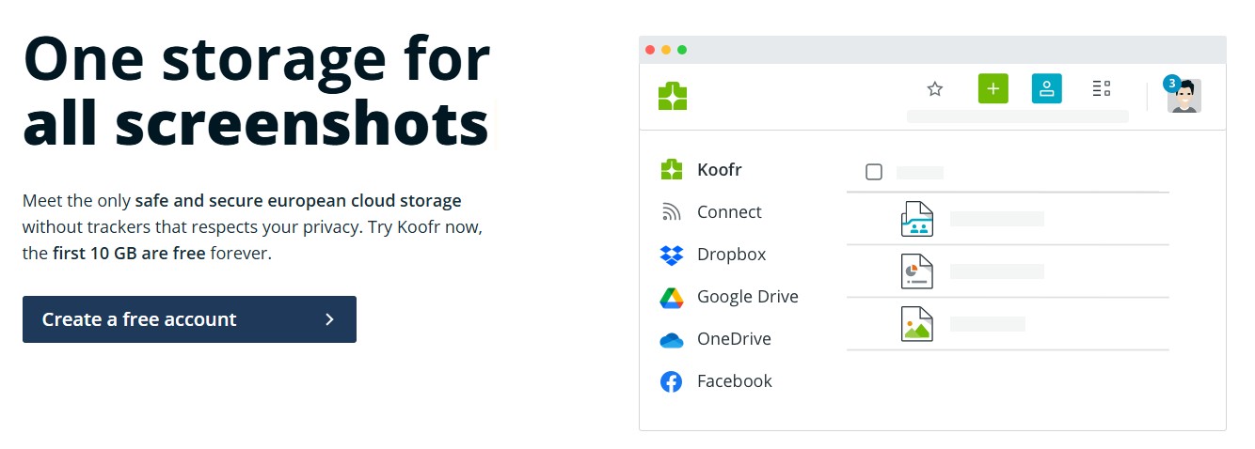1255x449 pixels.
Task: Open the OneDrive sidebar entry
Action: point(734,339)
